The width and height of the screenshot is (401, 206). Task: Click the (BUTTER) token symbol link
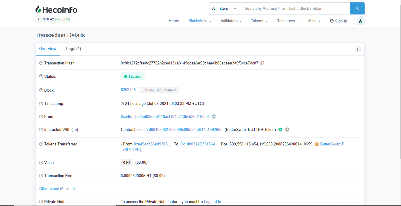(x=132, y=150)
